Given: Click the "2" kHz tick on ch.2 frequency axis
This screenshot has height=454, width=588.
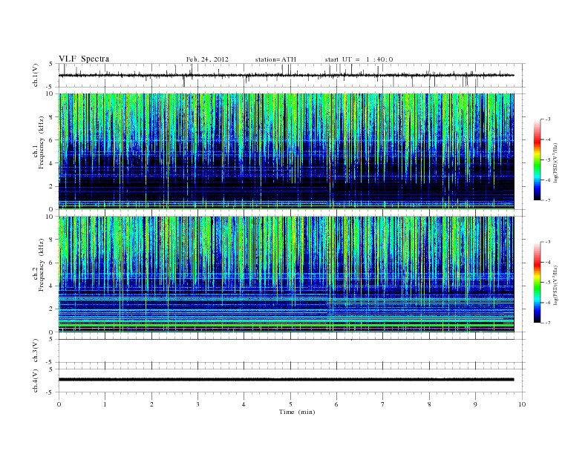Looking at the screenshot, I should click(x=51, y=309).
